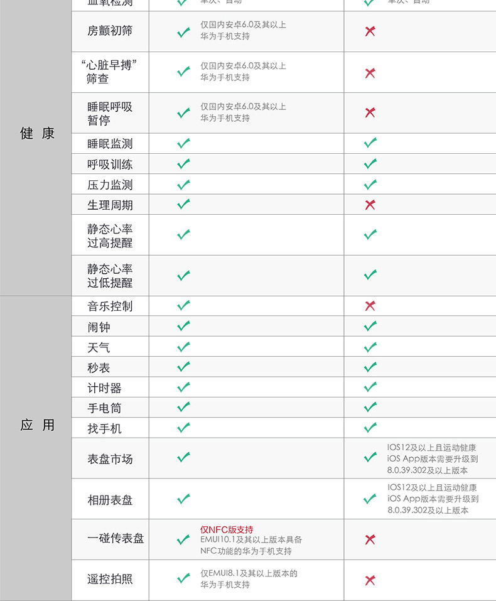The image size is (496, 601).
Task: Click the 手电筒 feature label
Action: 105,408
